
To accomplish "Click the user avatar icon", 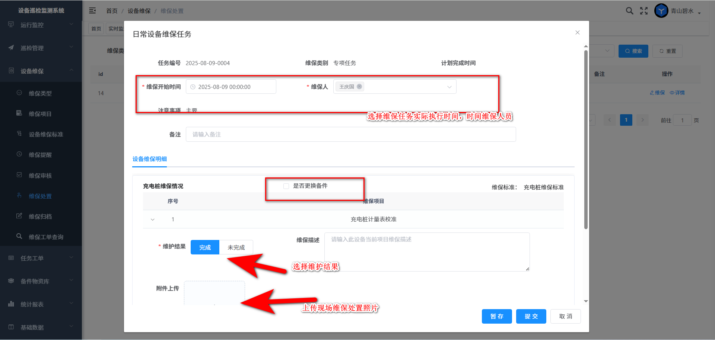I will 661,11.
